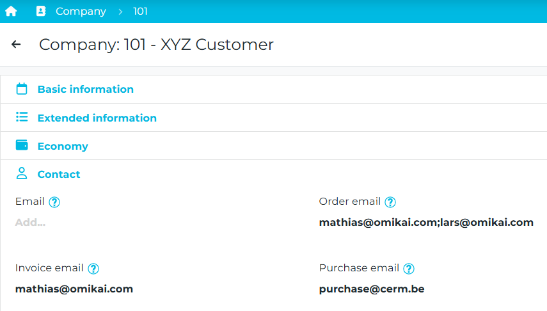Click the wallet icon beside Economy

(x=22, y=145)
